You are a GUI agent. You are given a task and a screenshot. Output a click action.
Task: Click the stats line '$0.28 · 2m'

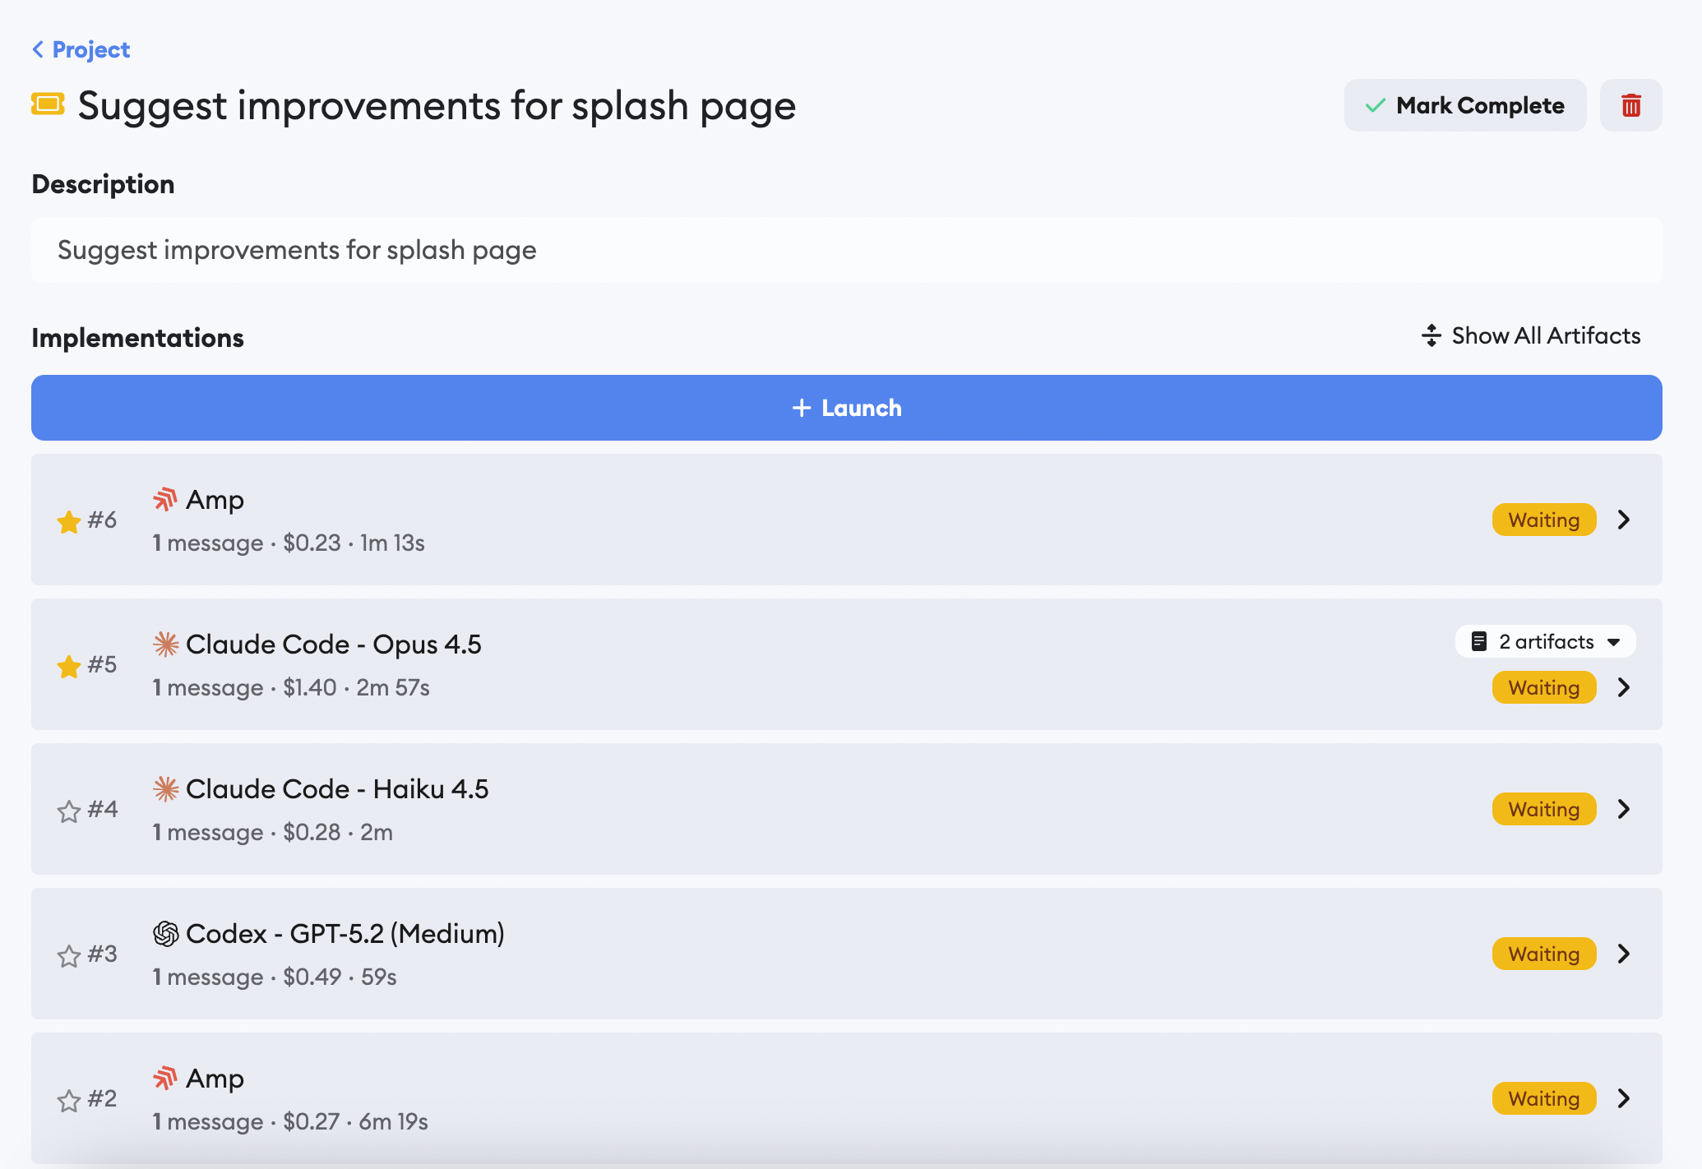pyautogui.click(x=338, y=832)
